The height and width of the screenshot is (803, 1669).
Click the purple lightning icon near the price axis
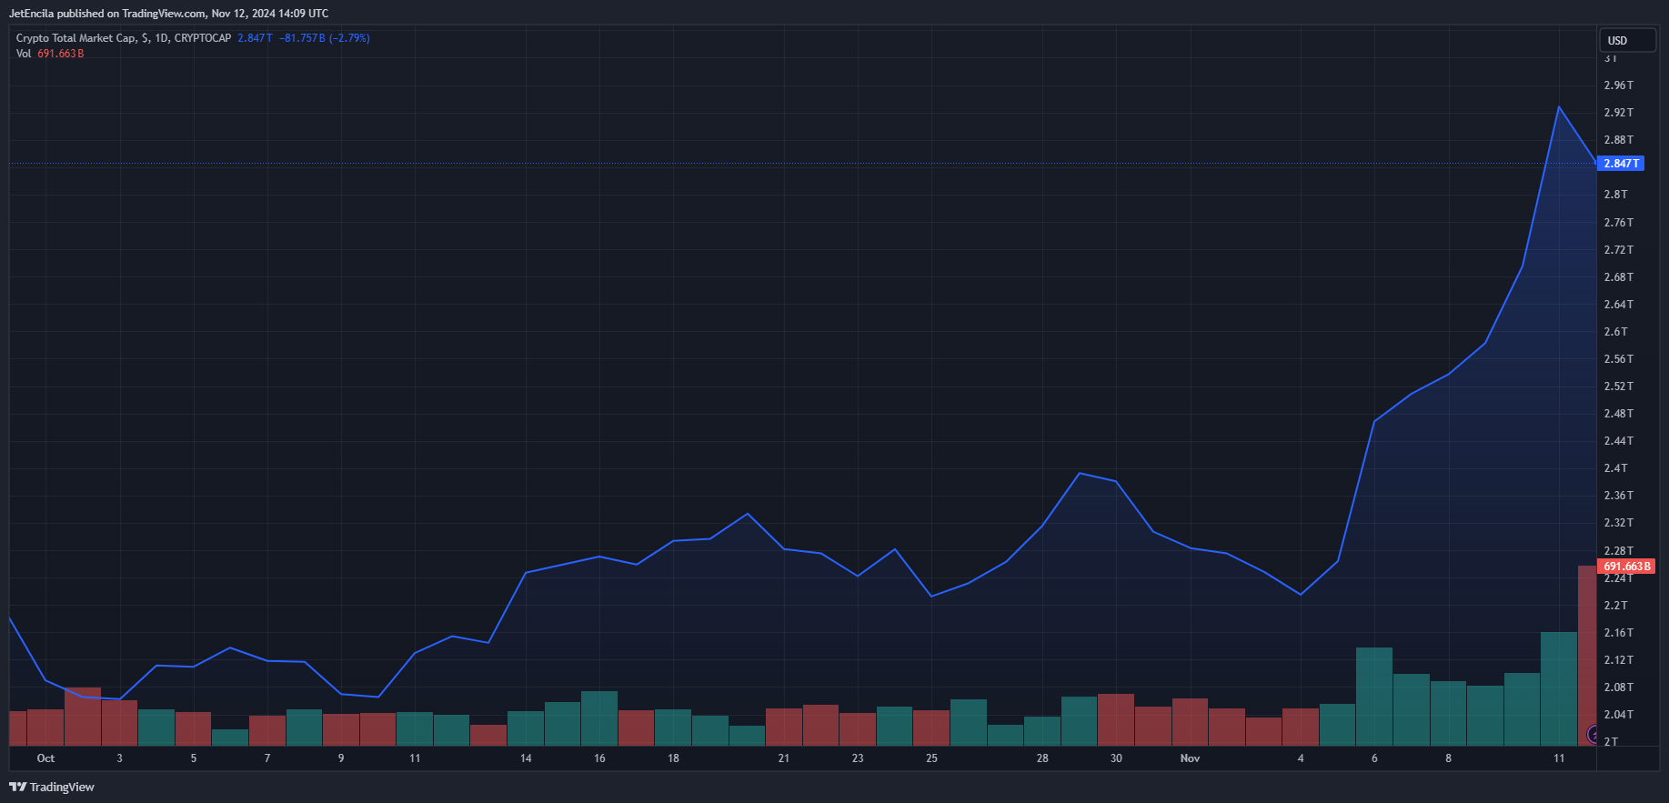[1593, 734]
